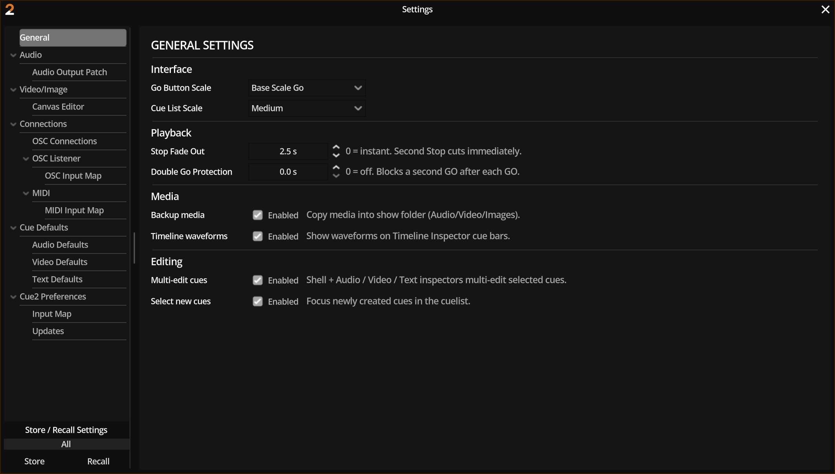The width and height of the screenshot is (835, 474).
Task: Open the Go Button Scale dropdown
Action: [x=307, y=88]
